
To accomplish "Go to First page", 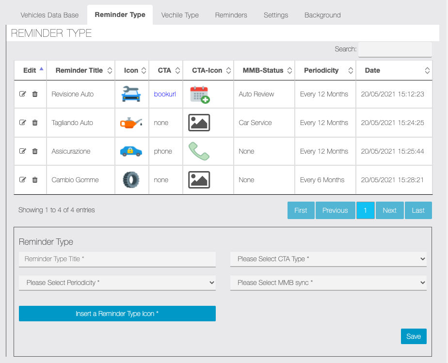I will 301,210.
